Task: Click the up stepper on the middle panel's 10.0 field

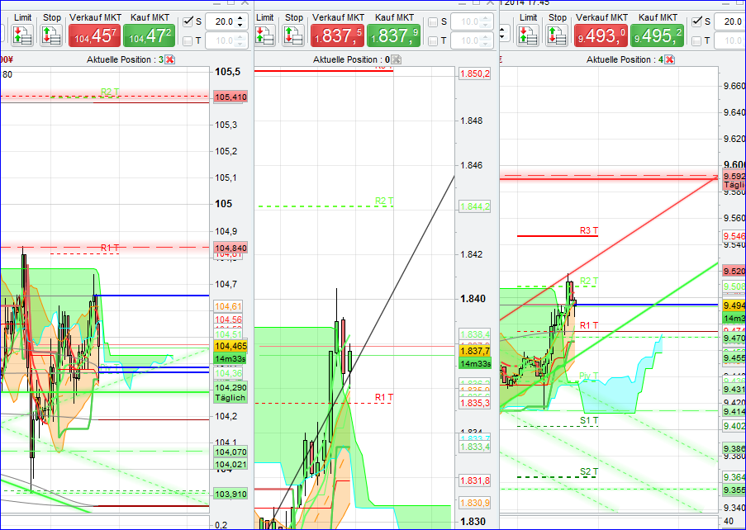Action: [x=484, y=19]
